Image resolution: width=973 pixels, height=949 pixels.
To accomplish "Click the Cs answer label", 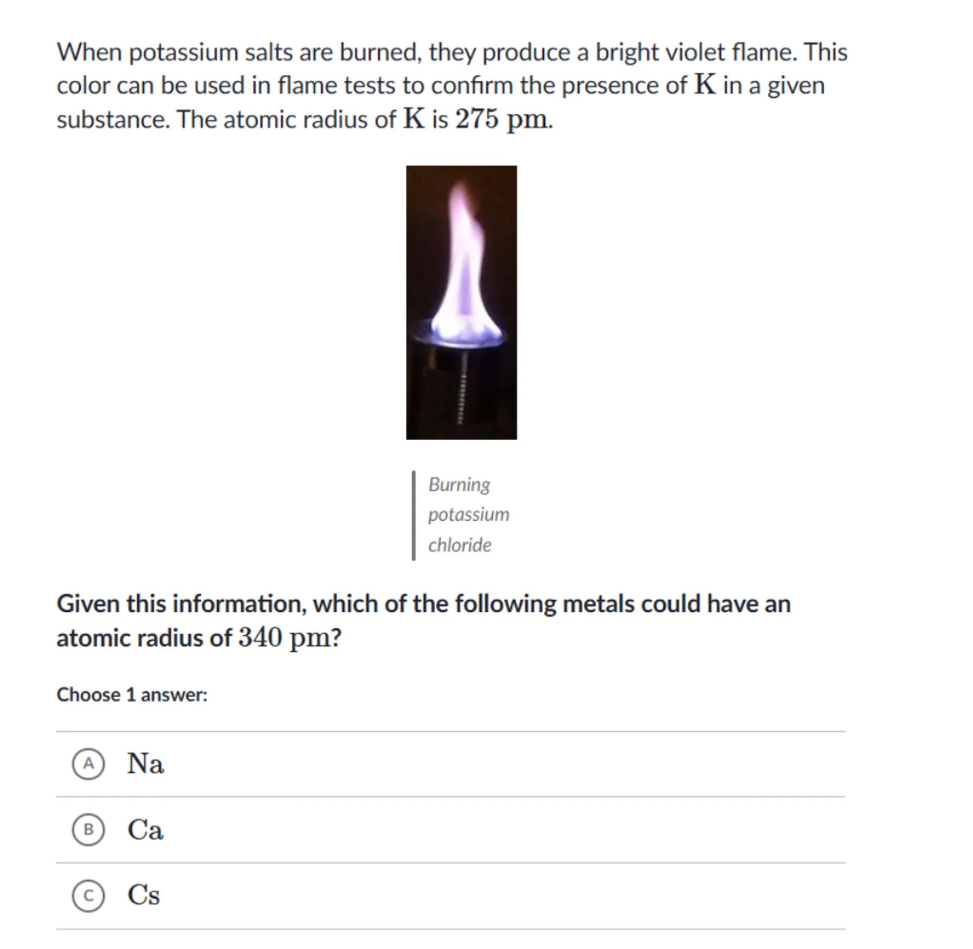I will pyautogui.click(x=143, y=895).
